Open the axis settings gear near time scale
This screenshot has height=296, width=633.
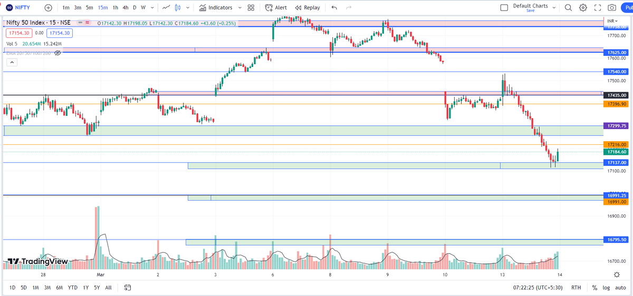tap(617, 274)
